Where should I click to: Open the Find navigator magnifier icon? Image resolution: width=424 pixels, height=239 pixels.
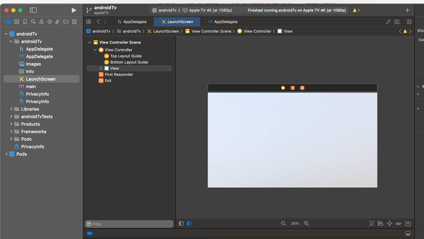click(x=33, y=22)
